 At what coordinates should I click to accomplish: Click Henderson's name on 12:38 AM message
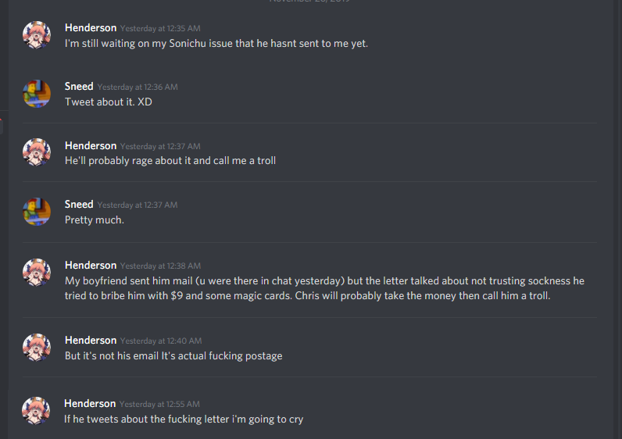[x=91, y=266]
